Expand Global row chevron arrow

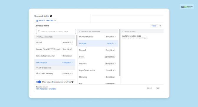tap(72, 43)
